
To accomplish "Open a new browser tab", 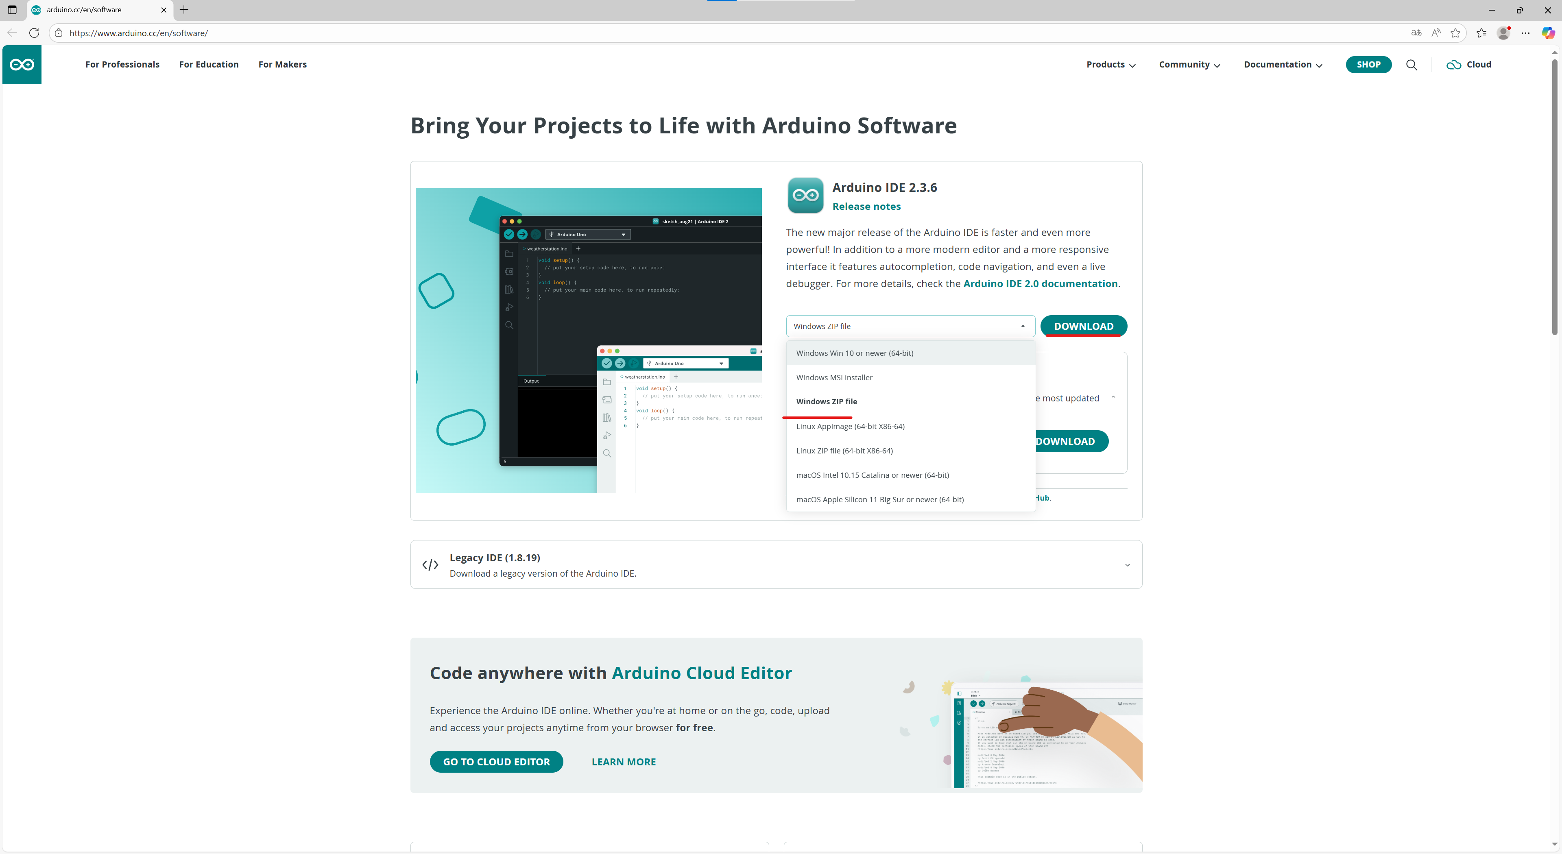I will [x=184, y=10].
